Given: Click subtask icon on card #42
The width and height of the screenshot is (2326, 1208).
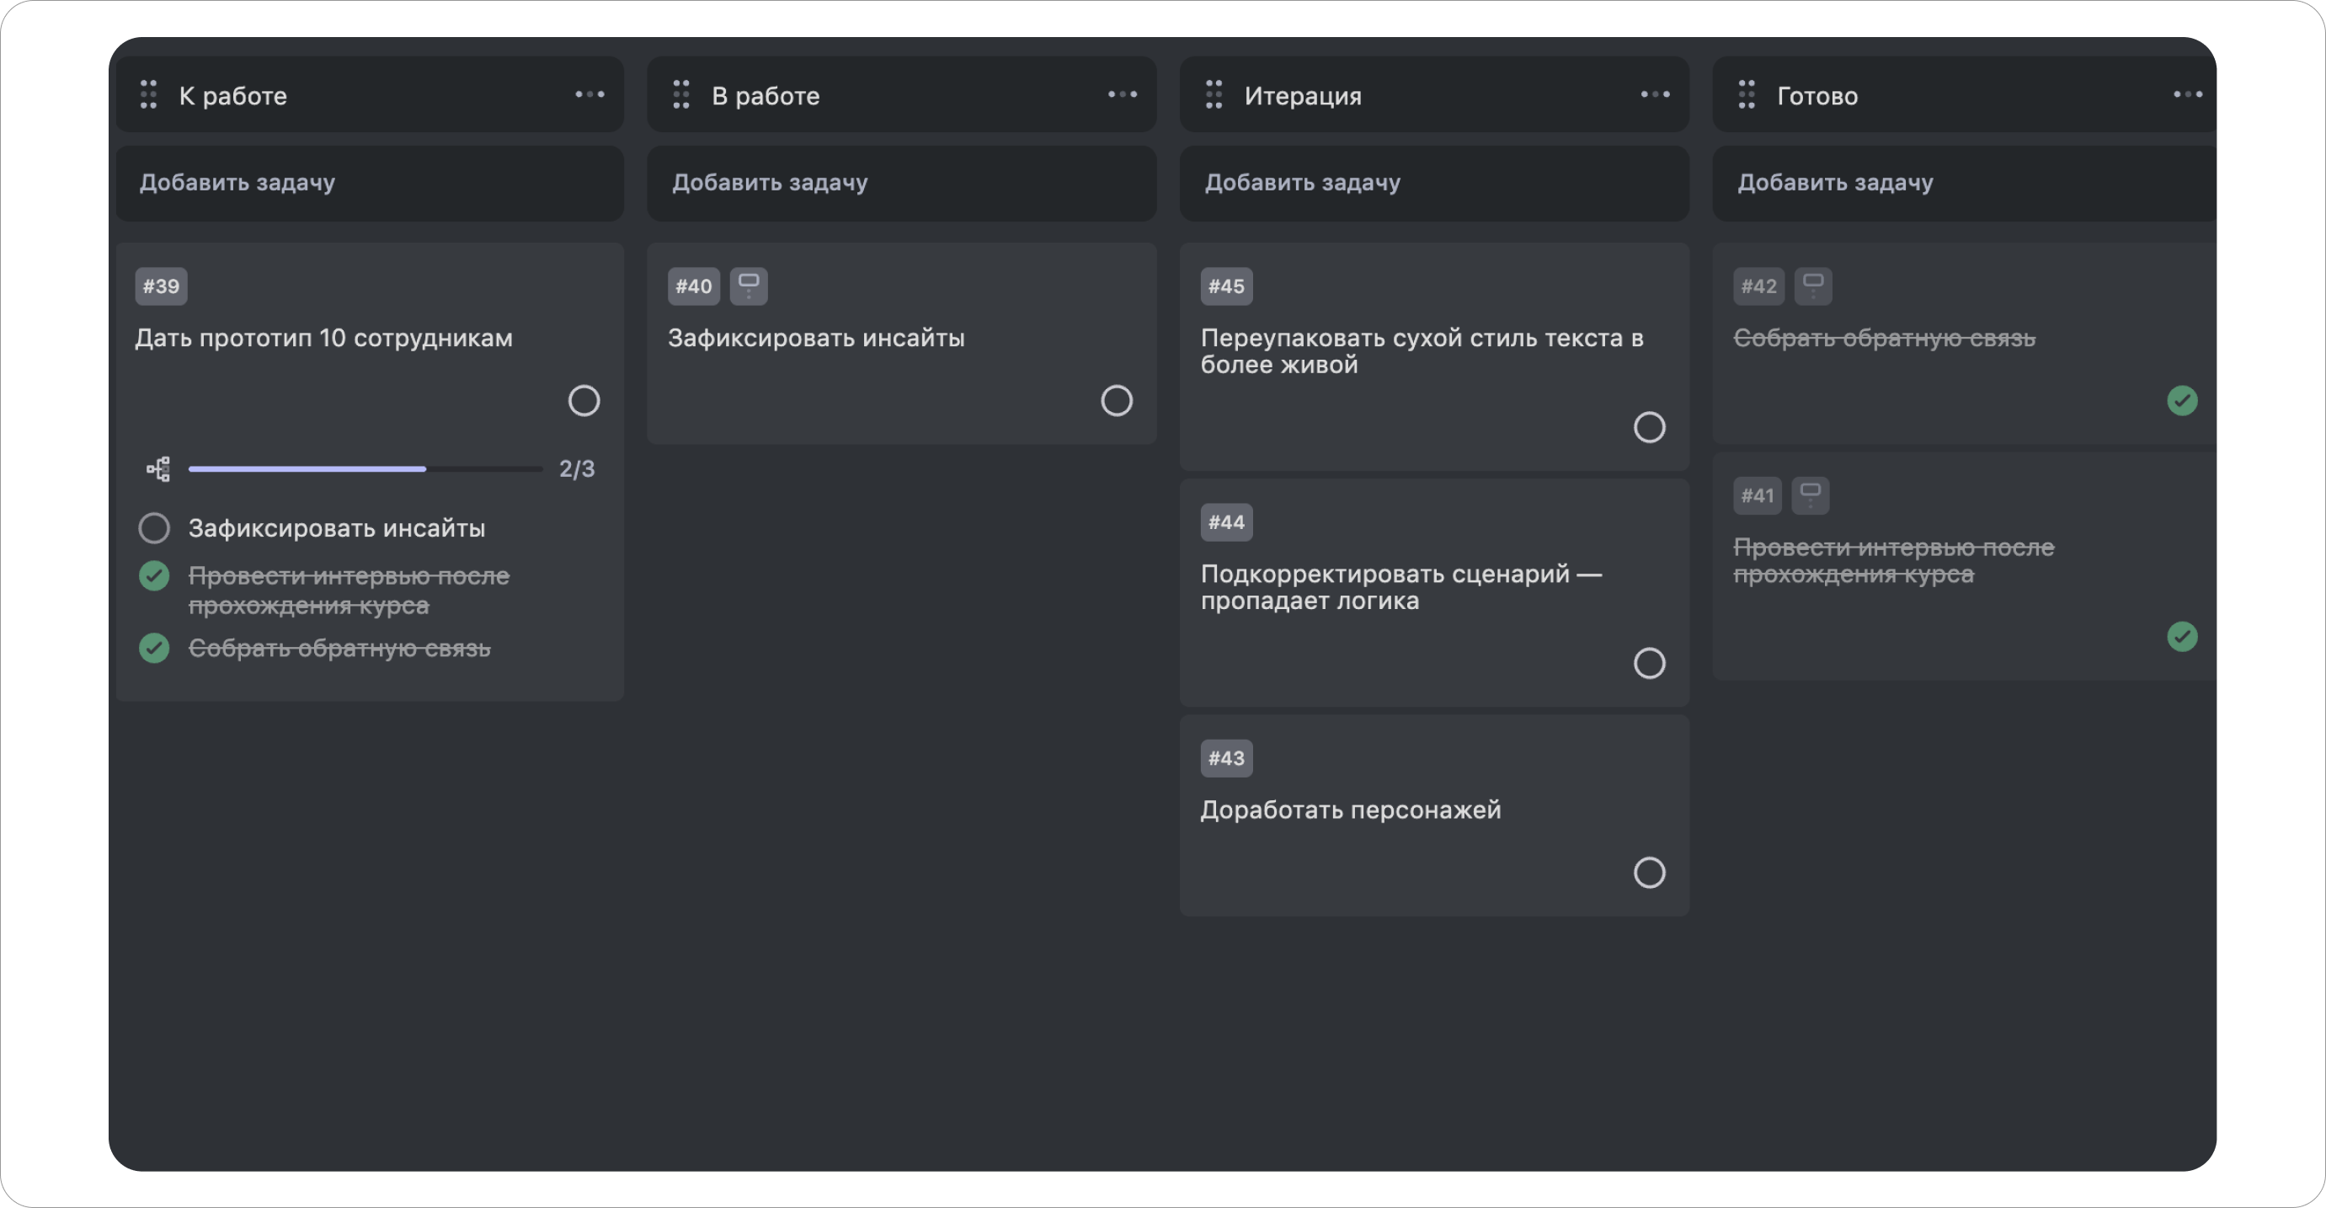Looking at the screenshot, I should 1812,286.
